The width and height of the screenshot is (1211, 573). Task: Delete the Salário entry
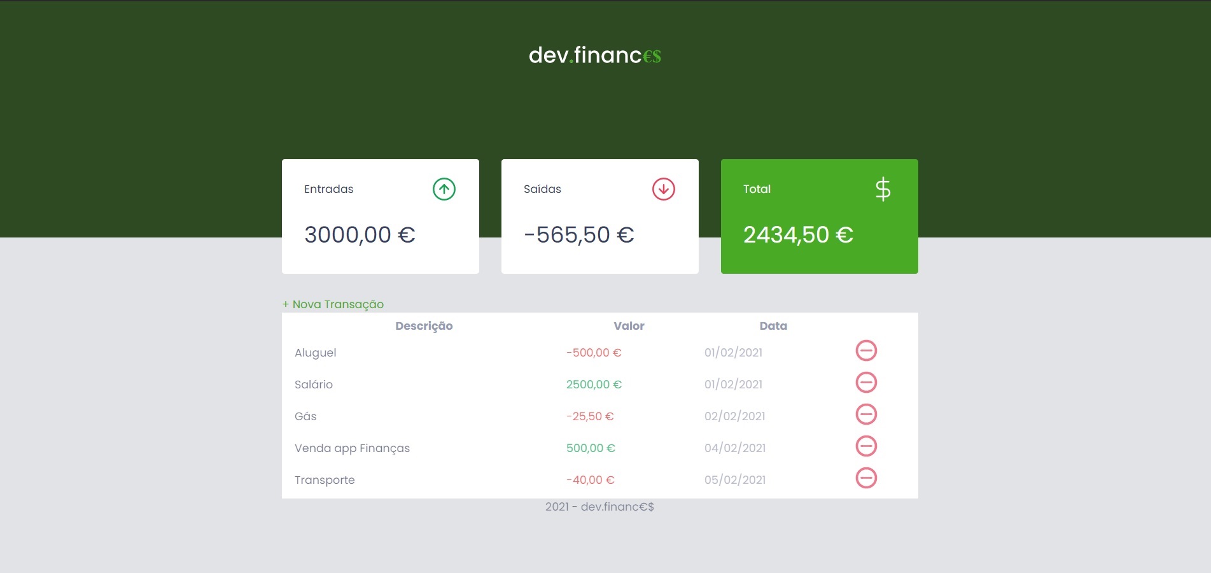pyautogui.click(x=866, y=383)
